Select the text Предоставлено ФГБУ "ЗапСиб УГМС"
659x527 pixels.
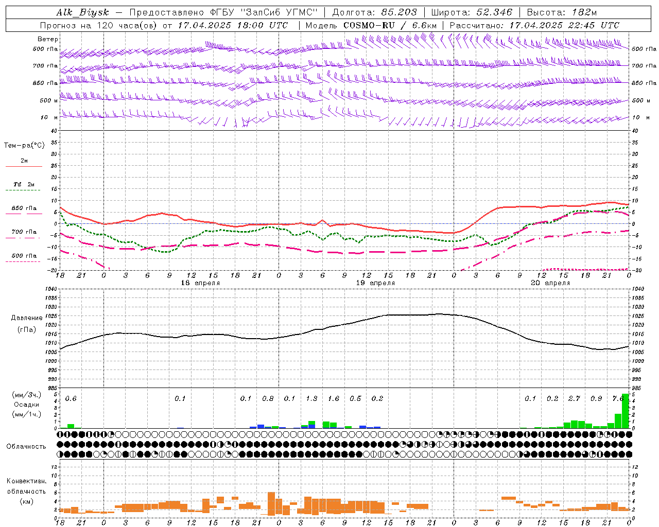click(x=223, y=12)
